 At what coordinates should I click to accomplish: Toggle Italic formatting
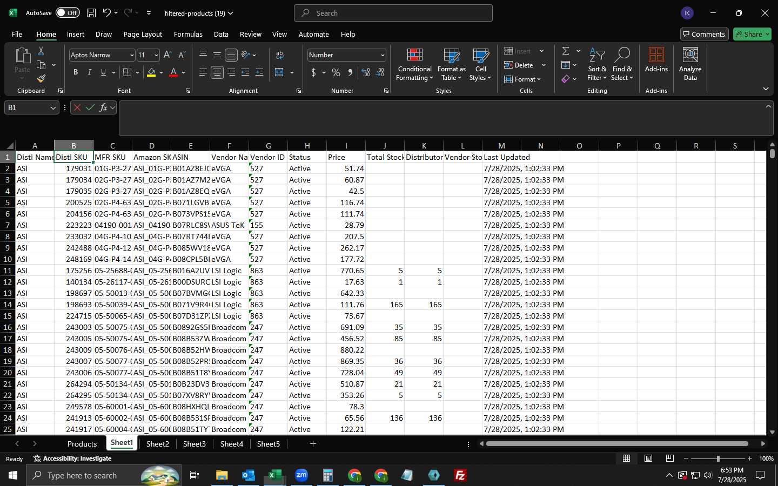[90, 72]
